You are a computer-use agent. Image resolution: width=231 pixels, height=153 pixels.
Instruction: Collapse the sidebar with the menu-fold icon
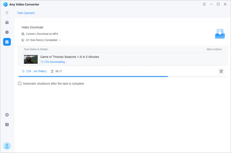[x=7, y=13]
